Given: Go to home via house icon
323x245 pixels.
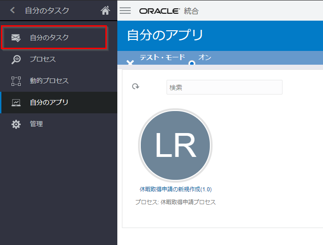Looking at the screenshot, I should pos(105,10).
